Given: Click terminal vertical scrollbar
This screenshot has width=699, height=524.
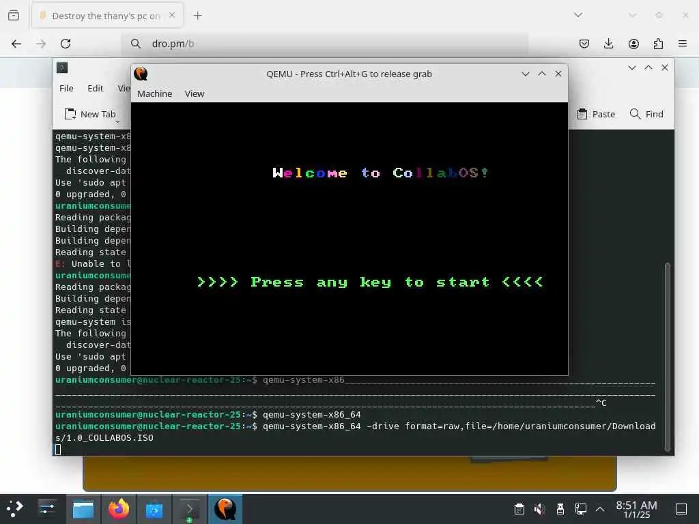Looking at the screenshot, I should tap(668, 357).
